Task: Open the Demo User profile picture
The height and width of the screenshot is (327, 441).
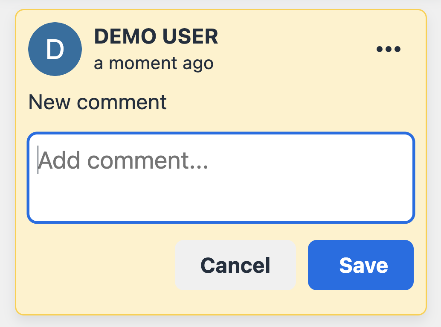Action: (x=55, y=50)
